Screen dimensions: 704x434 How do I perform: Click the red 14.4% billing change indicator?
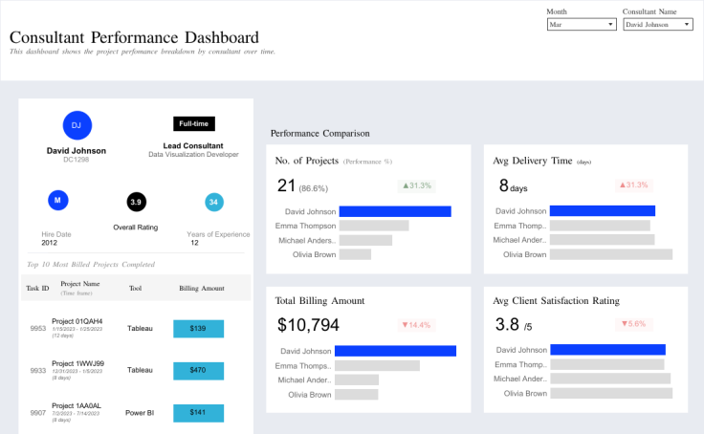click(416, 325)
